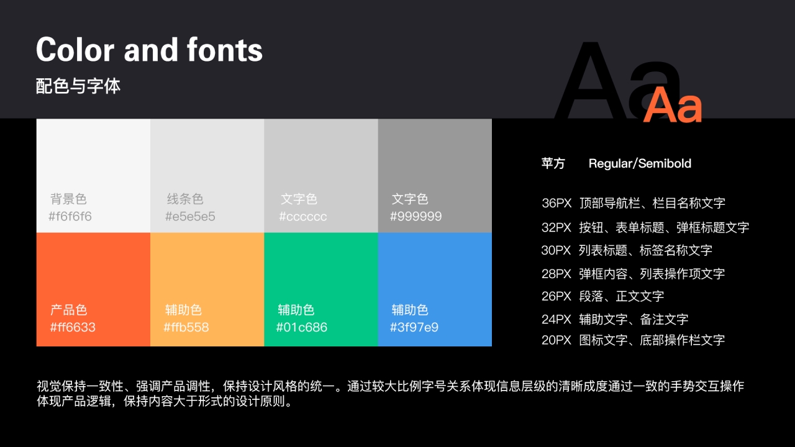Pick the #cccccc text color swatch
Screen dimensions: 795x447
tap(321, 176)
